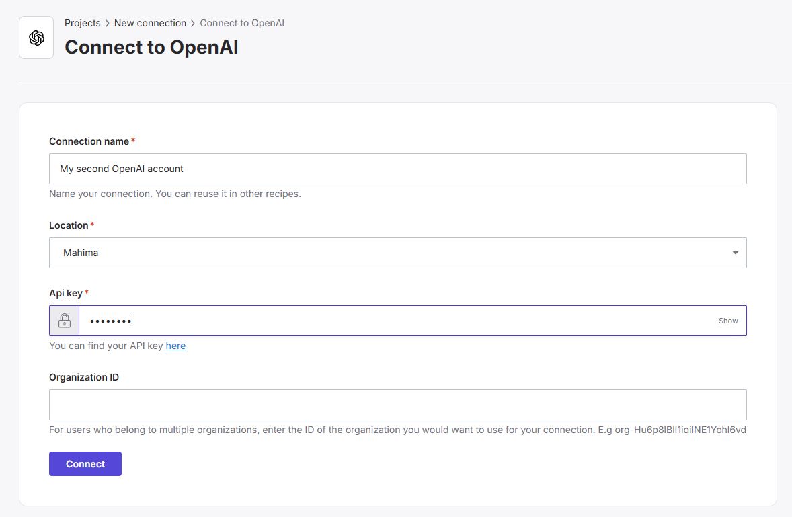Open the 'here' API key link

pos(175,346)
